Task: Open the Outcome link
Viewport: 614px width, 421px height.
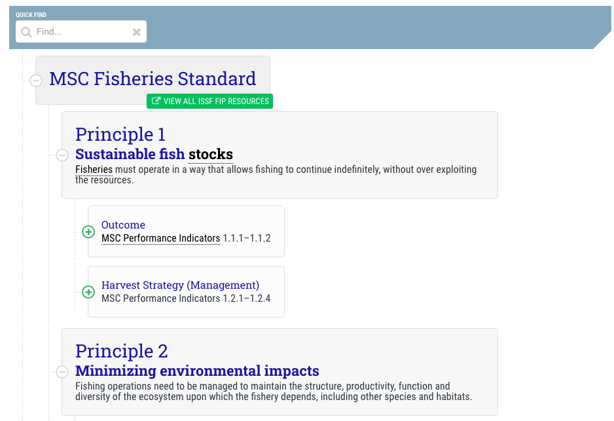Action: click(x=123, y=225)
